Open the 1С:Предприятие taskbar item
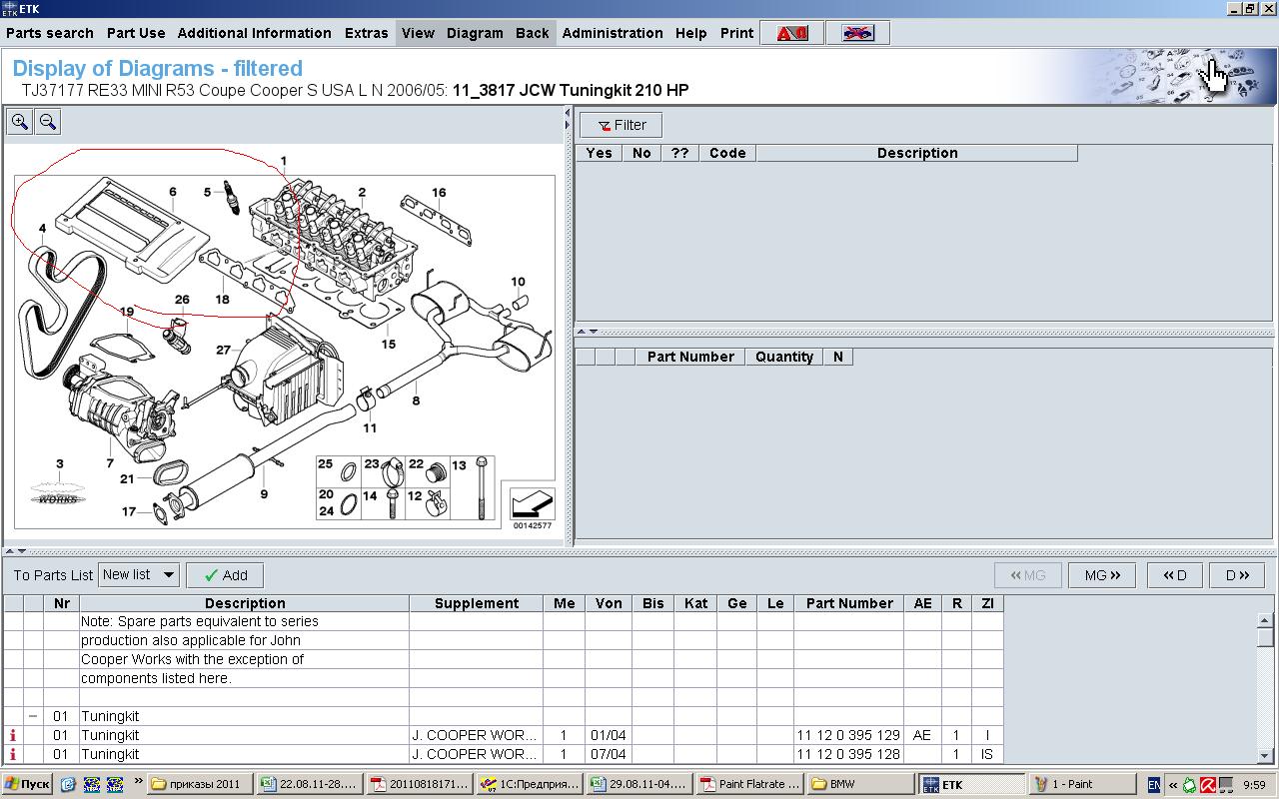This screenshot has height=799, width=1279. point(531,784)
